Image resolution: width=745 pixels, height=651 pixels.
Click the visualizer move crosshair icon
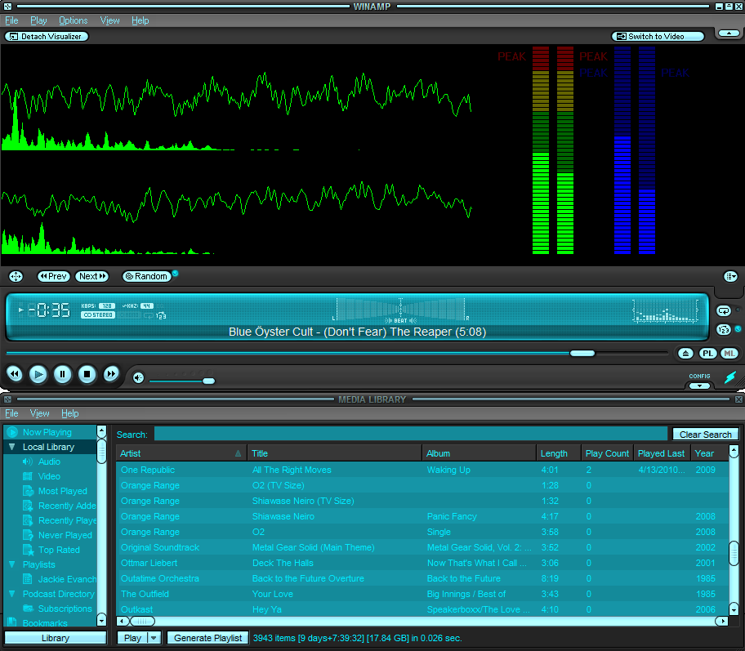16,277
